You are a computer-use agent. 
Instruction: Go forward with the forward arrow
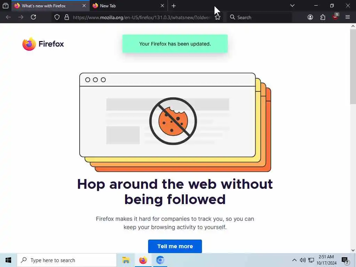[21, 17]
